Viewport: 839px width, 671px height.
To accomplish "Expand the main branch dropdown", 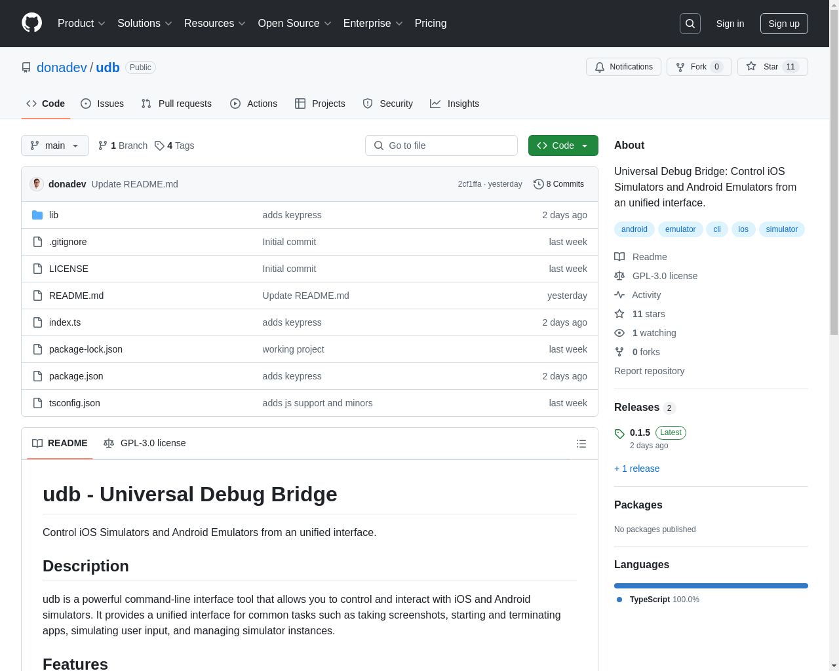I will [55, 145].
